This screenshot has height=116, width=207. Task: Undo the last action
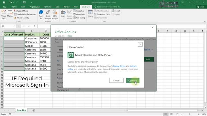point(11,2)
